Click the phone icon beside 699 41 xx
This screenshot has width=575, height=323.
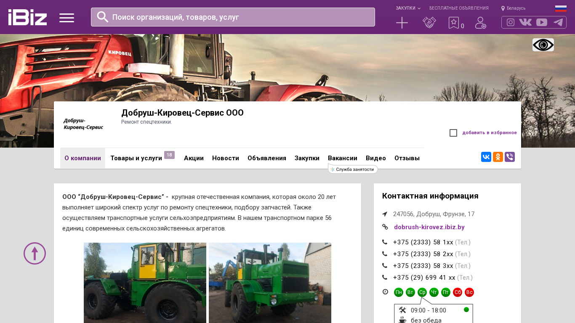[x=385, y=278]
